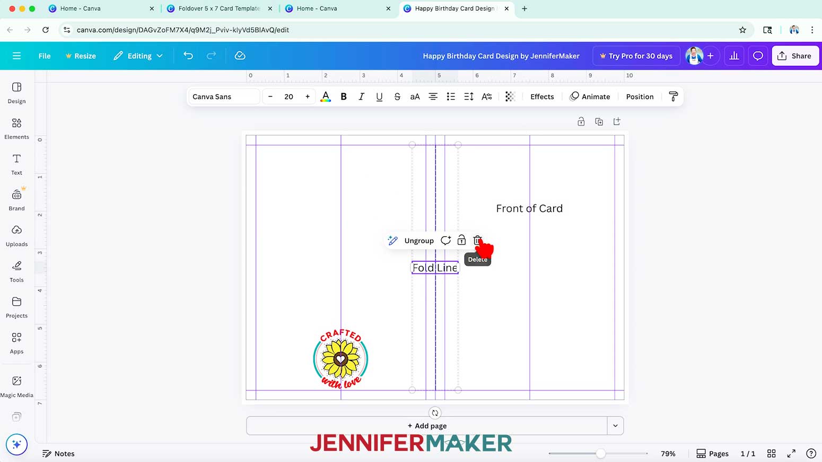Click the Canva AI assistant sparkle button
Screen dimensions: 822x462
click(16, 444)
